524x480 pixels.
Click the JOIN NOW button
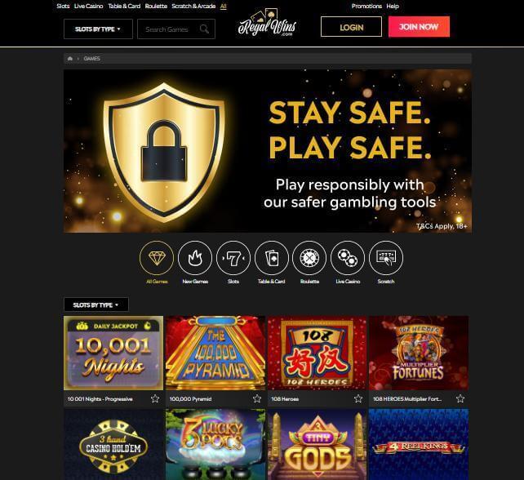[419, 27]
